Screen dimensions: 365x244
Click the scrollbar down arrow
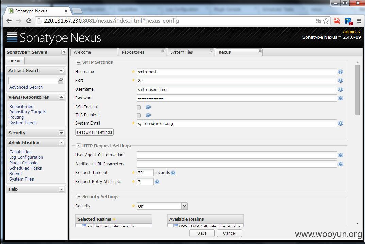pyautogui.click(x=357, y=224)
